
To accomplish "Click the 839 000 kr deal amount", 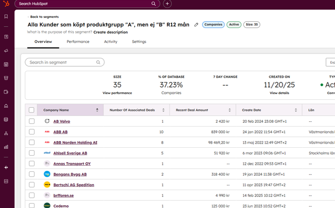I will [220, 132].
